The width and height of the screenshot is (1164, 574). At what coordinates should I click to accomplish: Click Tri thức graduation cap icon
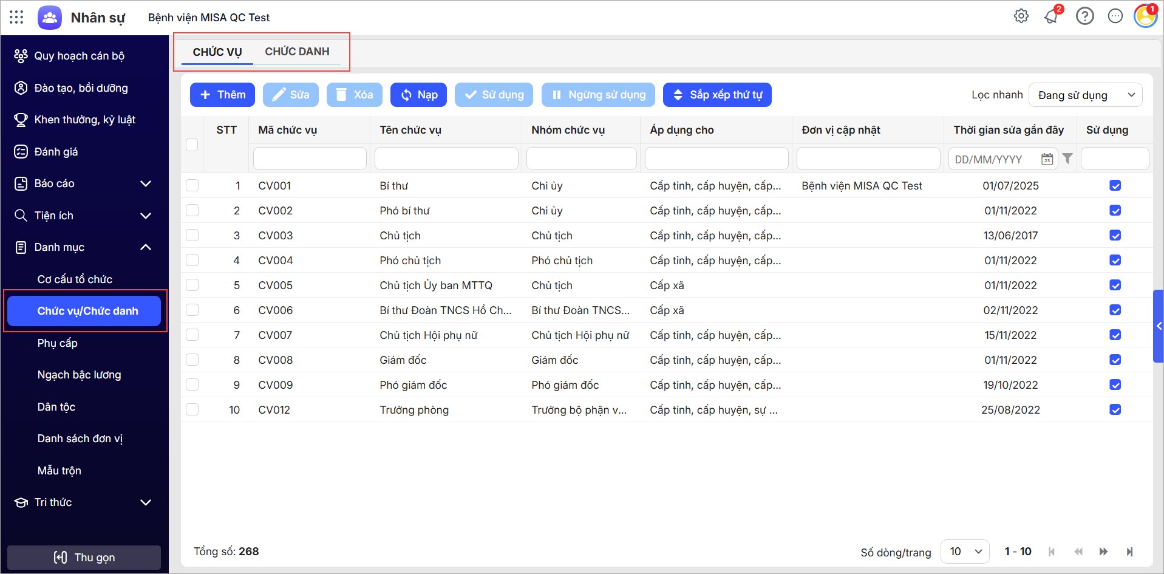[21, 502]
